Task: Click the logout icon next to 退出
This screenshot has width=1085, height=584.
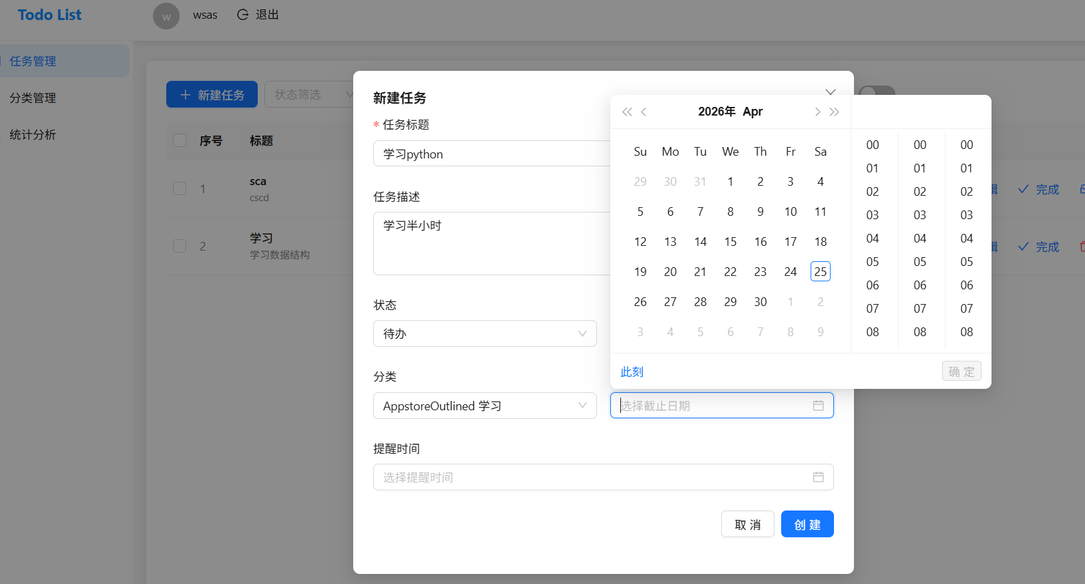Action: click(243, 15)
